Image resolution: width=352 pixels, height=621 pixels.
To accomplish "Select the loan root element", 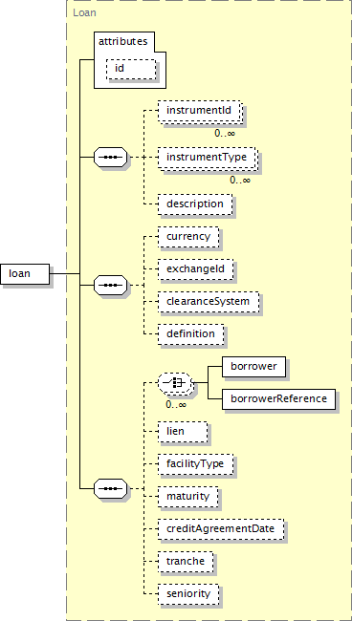I will pyautogui.click(x=25, y=273).
